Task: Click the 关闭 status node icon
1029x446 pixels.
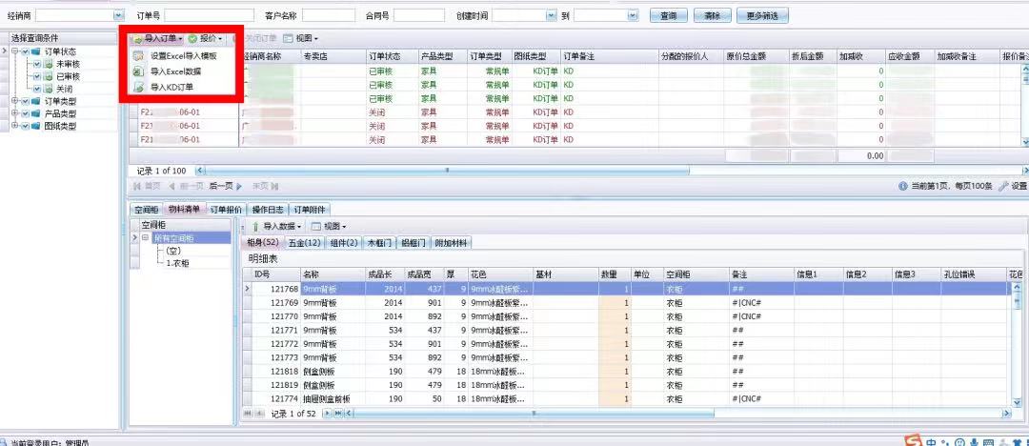Action: [x=48, y=89]
